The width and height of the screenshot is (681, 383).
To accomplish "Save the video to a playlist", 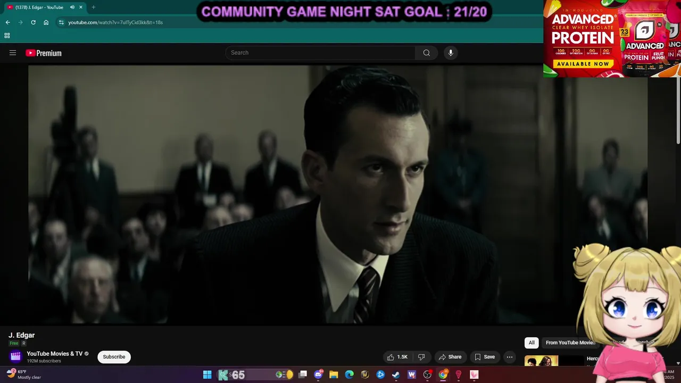I will (x=485, y=357).
